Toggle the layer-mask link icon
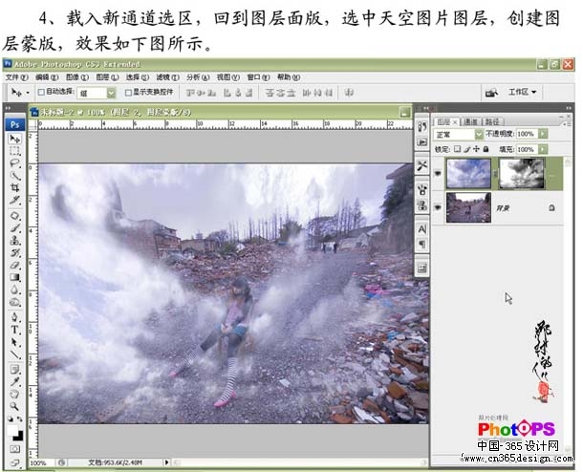The width and height of the screenshot is (583, 472). pyautogui.click(x=495, y=173)
